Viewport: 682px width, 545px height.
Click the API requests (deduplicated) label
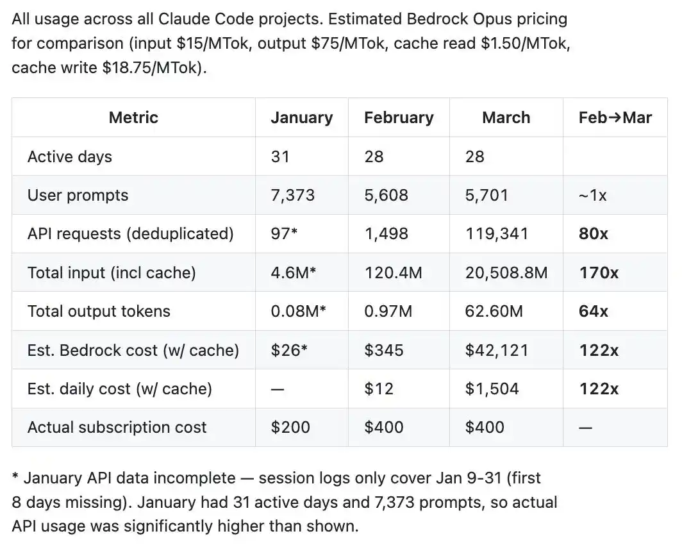(131, 234)
